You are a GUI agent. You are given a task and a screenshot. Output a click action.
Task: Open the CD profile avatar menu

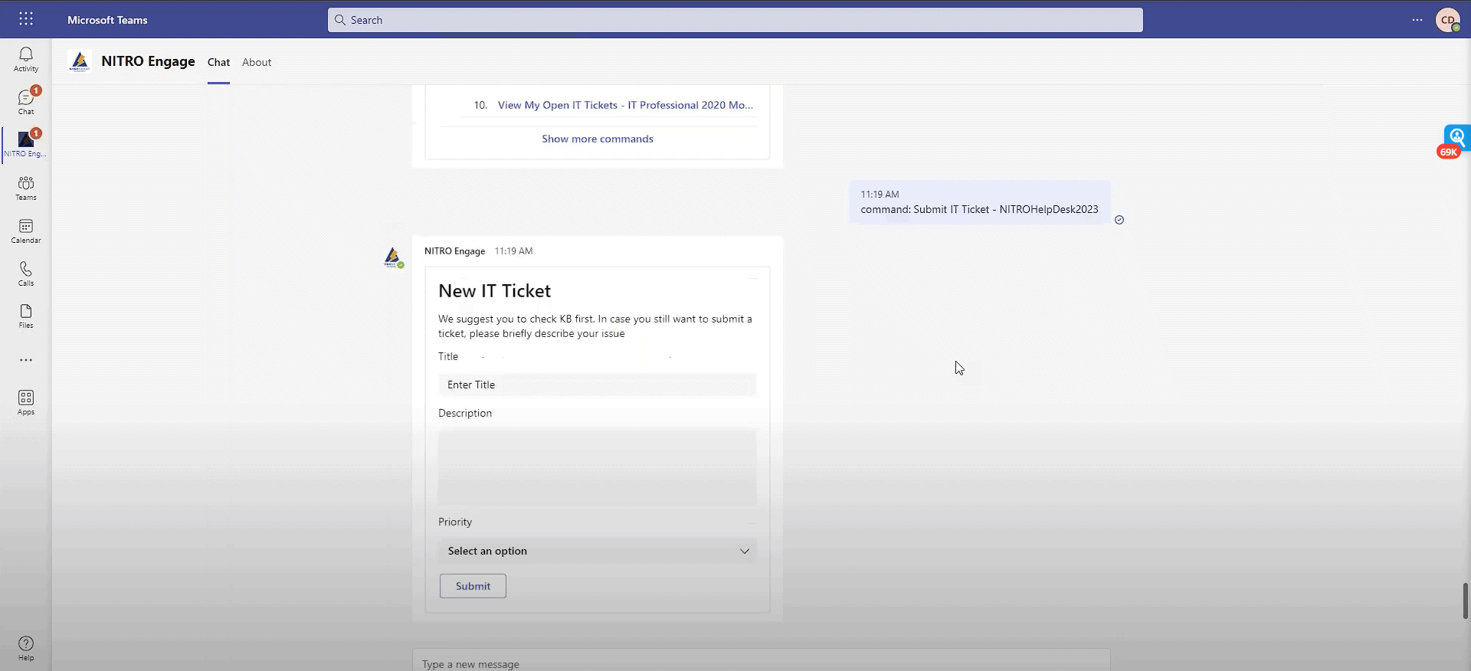1447,20
